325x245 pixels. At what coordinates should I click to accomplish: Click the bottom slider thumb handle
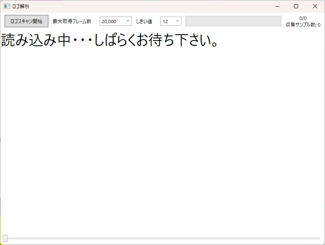5,238
